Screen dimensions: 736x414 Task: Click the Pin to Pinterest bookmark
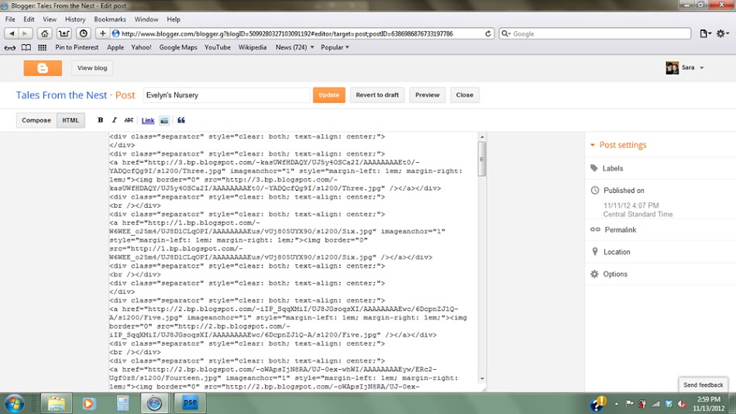point(77,47)
